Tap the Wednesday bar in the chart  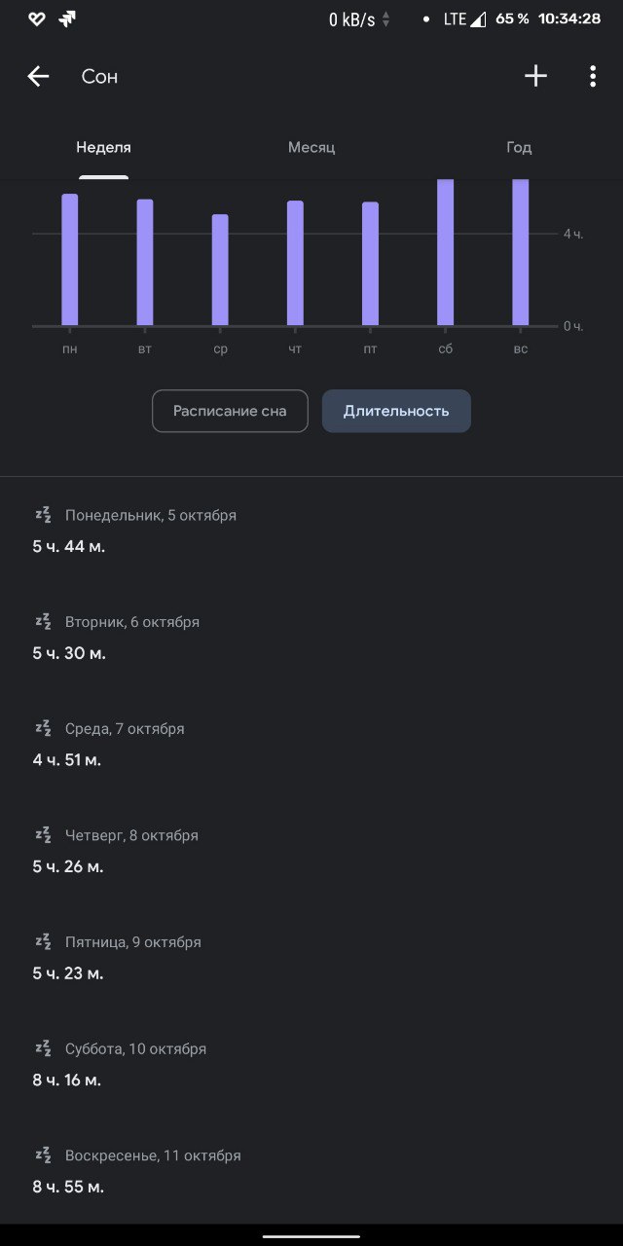point(220,271)
